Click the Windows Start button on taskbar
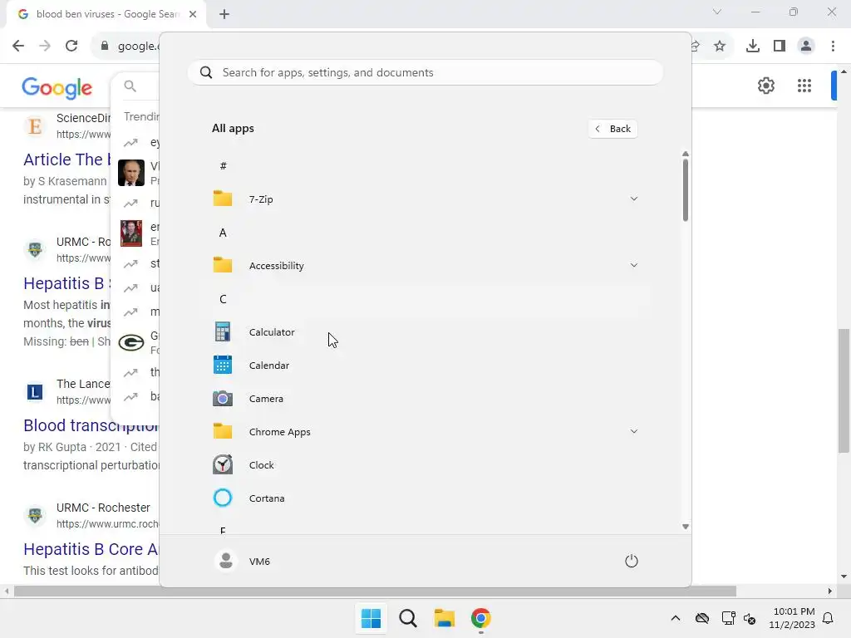 pos(371,618)
